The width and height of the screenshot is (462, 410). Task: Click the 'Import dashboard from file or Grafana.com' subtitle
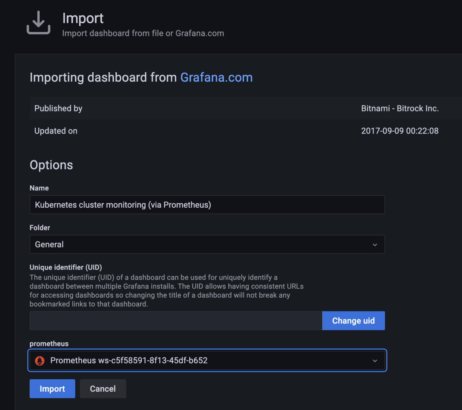[x=143, y=33]
